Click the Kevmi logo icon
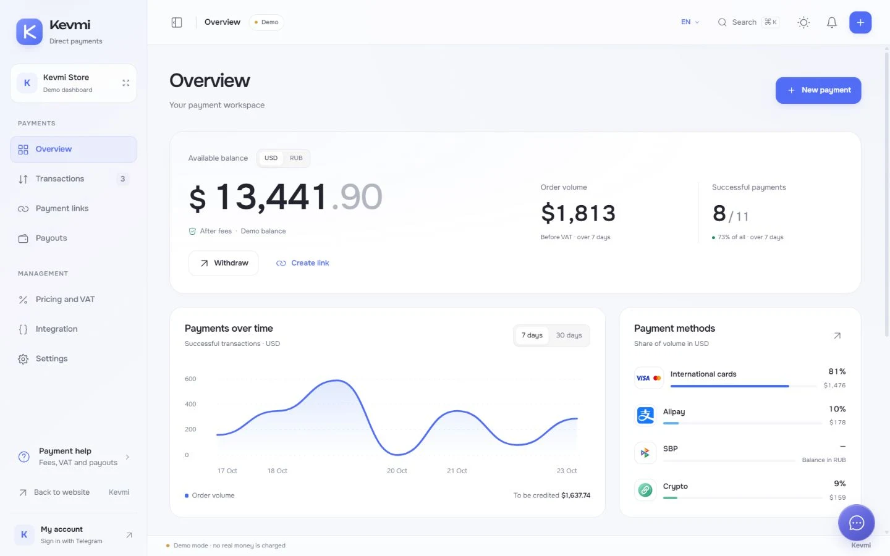The width and height of the screenshot is (890, 556). coord(29,32)
